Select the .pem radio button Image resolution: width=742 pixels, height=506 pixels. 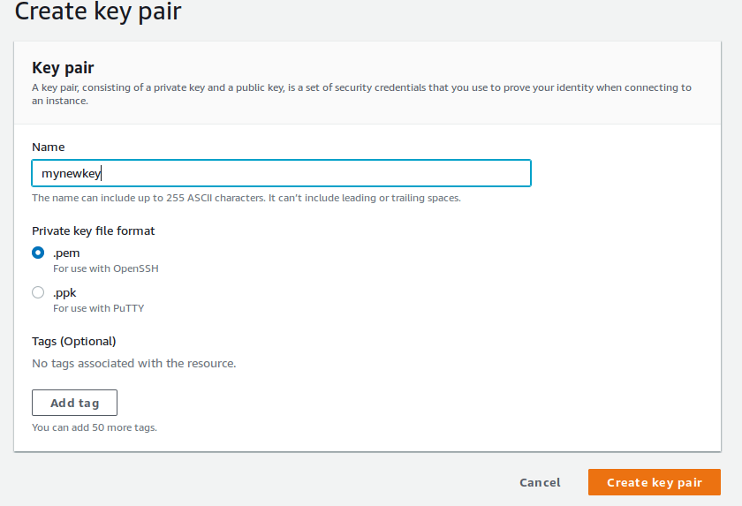tap(38, 253)
